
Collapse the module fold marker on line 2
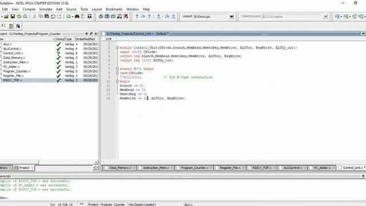click(x=117, y=47)
